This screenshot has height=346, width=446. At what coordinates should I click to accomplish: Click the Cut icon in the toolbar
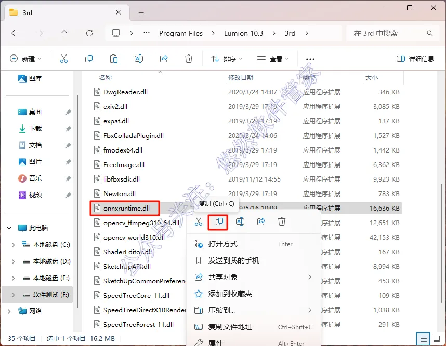(x=64, y=59)
